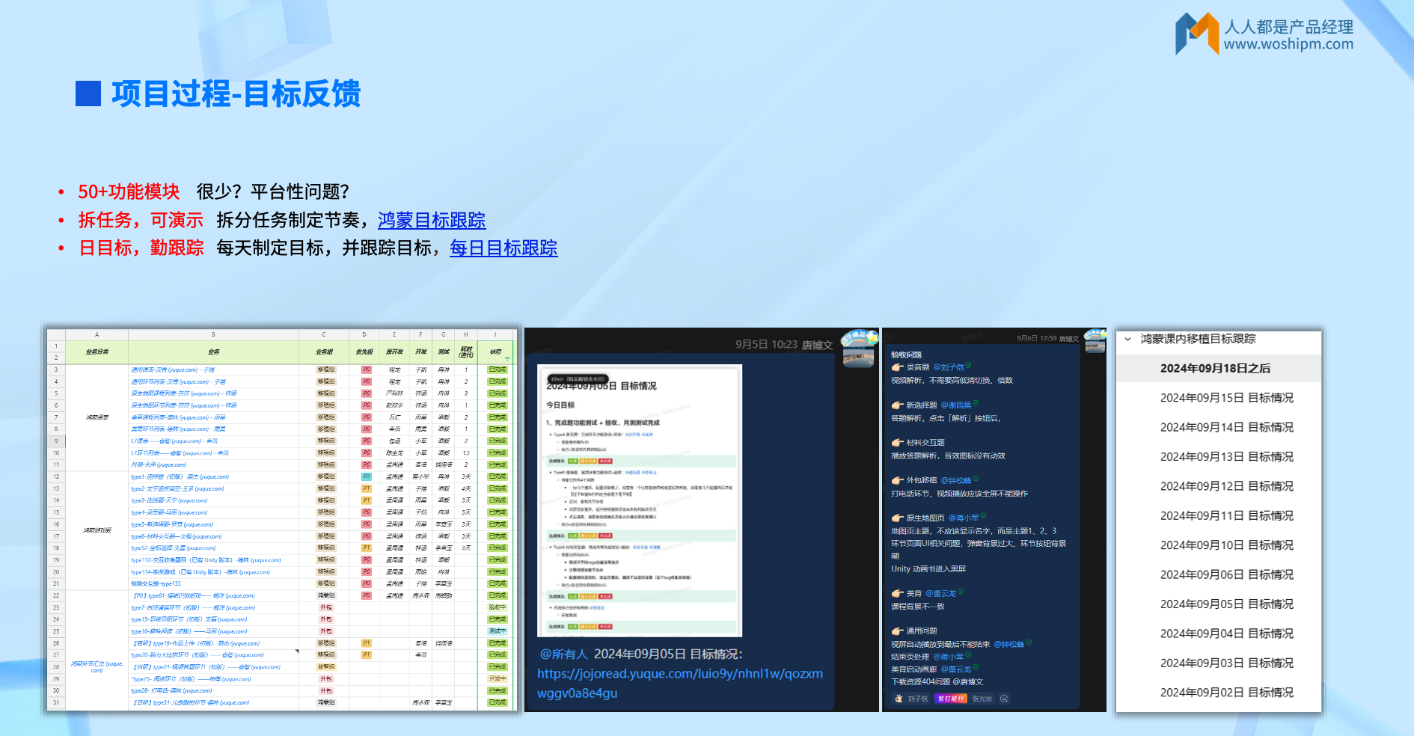Open the 目标情况 document preview image in chat
The width and height of the screenshot is (1414, 736).
pos(640,500)
